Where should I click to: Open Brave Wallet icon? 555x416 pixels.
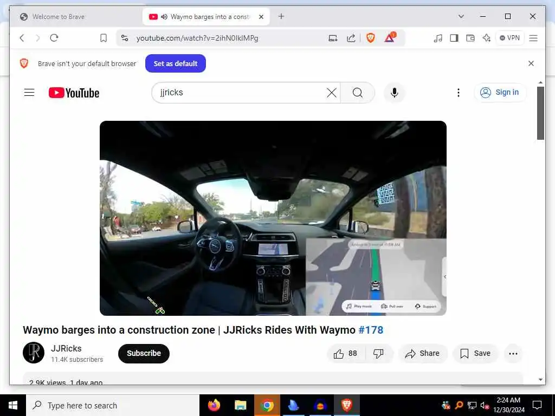(470, 38)
